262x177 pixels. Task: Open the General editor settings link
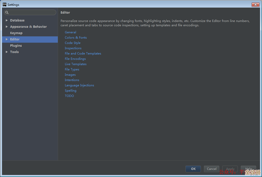pos(70,32)
